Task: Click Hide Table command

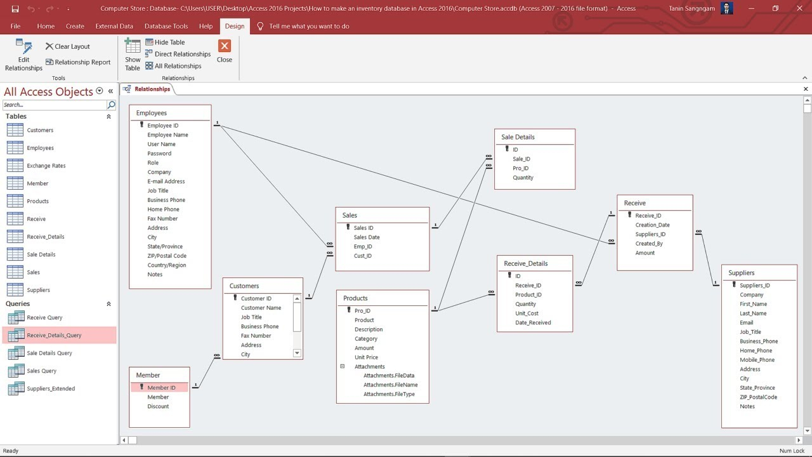Action: click(165, 43)
